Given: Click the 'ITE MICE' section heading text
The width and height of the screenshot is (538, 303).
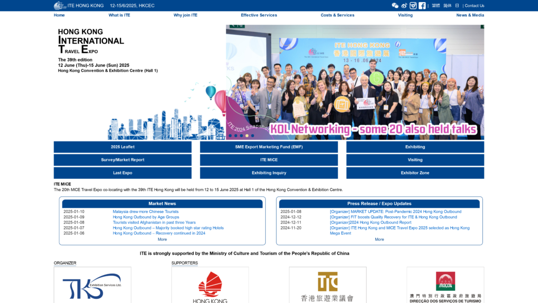Looking at the screenshot, I should click(62, 184).
